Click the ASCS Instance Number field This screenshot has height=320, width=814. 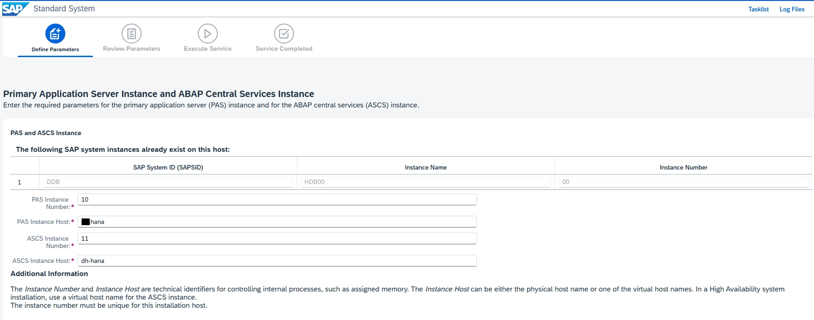pyautogui.click(x=277, y=238)
